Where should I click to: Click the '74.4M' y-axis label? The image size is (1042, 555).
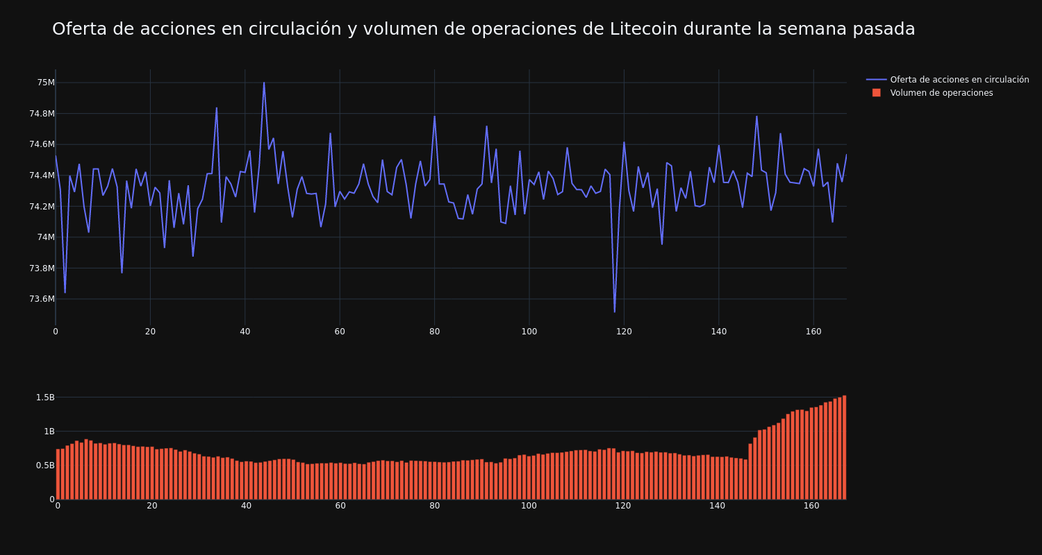[42, 176]
